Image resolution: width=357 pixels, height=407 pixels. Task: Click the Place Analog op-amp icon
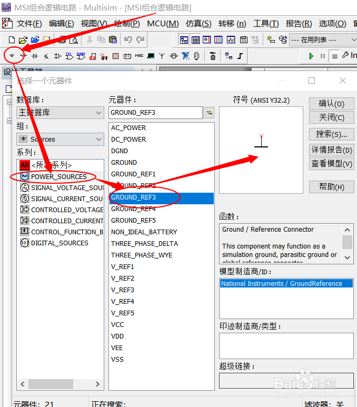point(57,56)
